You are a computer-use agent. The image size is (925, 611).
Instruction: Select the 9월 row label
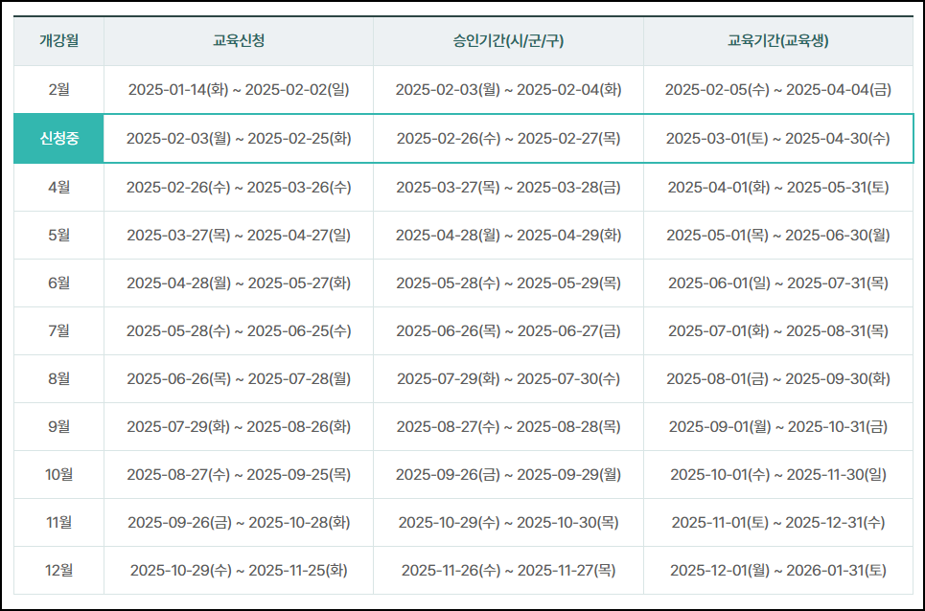click(x=59, y=426)
